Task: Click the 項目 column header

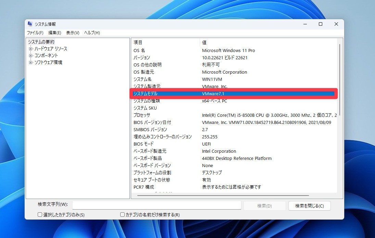Action: coord(165,42)
